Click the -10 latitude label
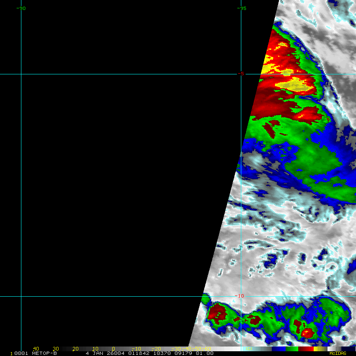This screenshot has height=356, width=356. click(x=239, y=296)
